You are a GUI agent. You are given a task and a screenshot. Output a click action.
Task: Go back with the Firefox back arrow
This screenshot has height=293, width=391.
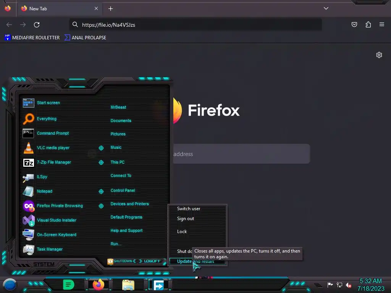(x=9, y=25)
